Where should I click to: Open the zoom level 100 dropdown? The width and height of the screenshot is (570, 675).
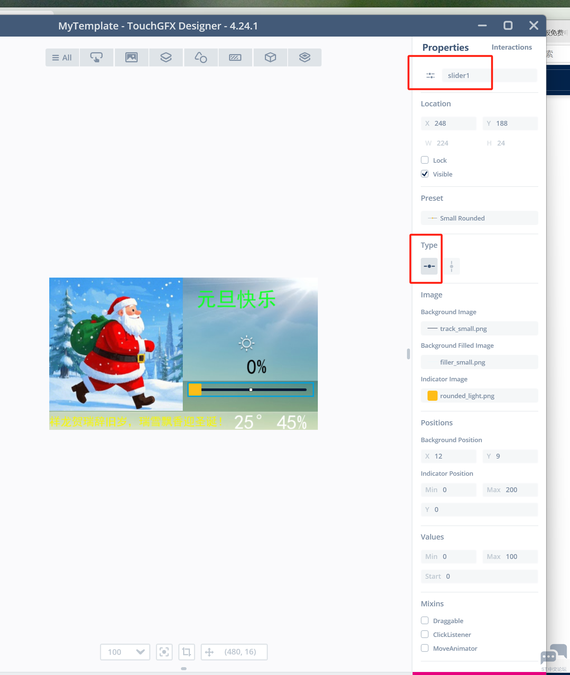125,652
